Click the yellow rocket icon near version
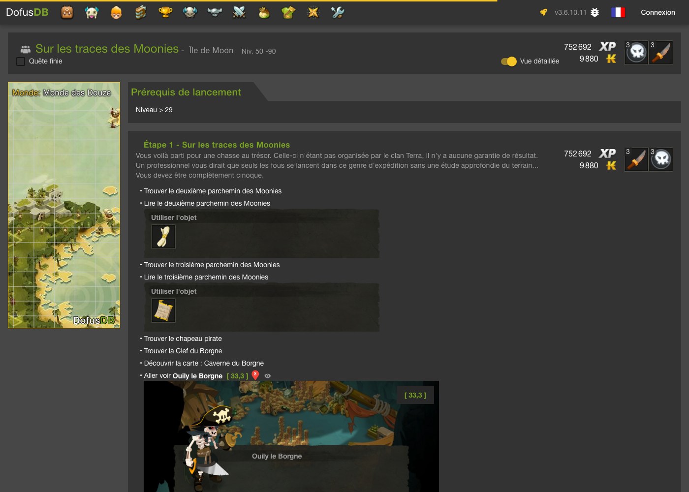Screen dimensions: 689x492 [x=543, y=12]
